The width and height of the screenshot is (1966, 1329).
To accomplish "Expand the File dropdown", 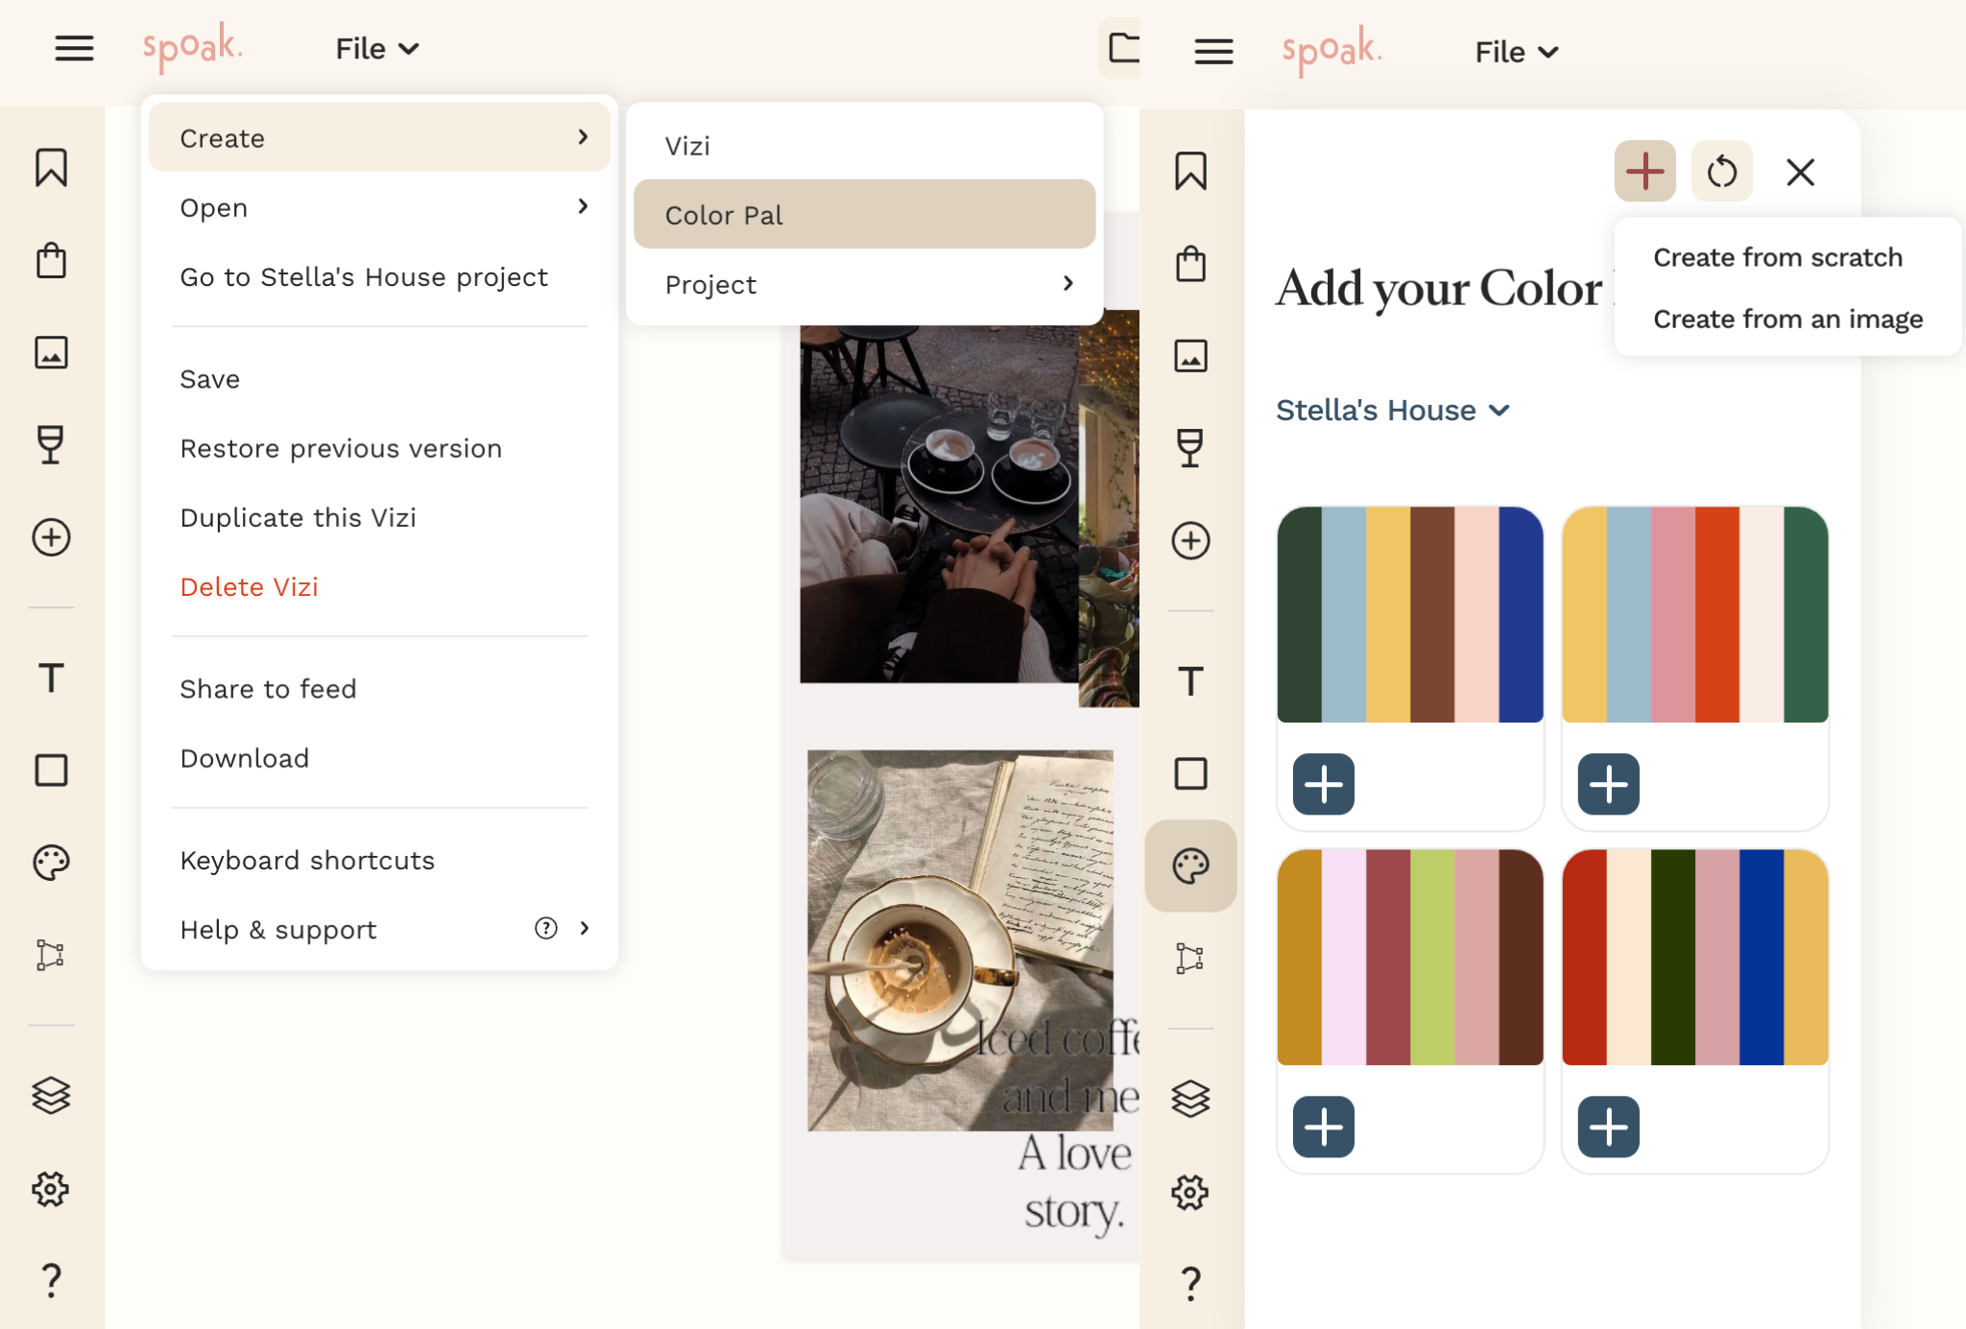I will point(375,48).
